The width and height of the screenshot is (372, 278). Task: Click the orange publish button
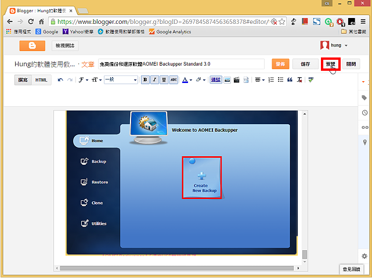280,64
